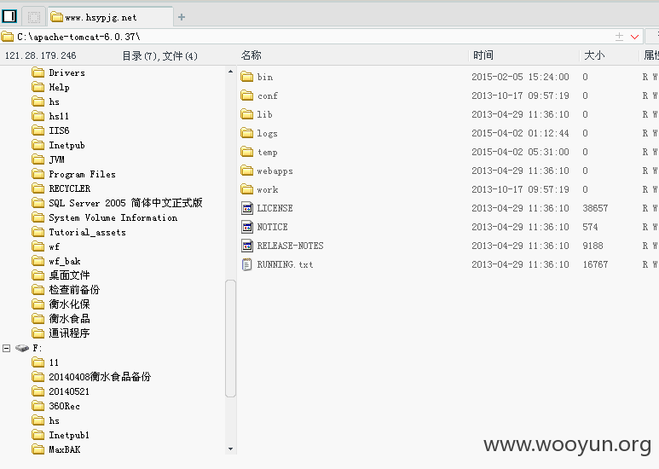The image size is (659, 469).
Task: Select the conf folder icon
Action: click(247, 96)
